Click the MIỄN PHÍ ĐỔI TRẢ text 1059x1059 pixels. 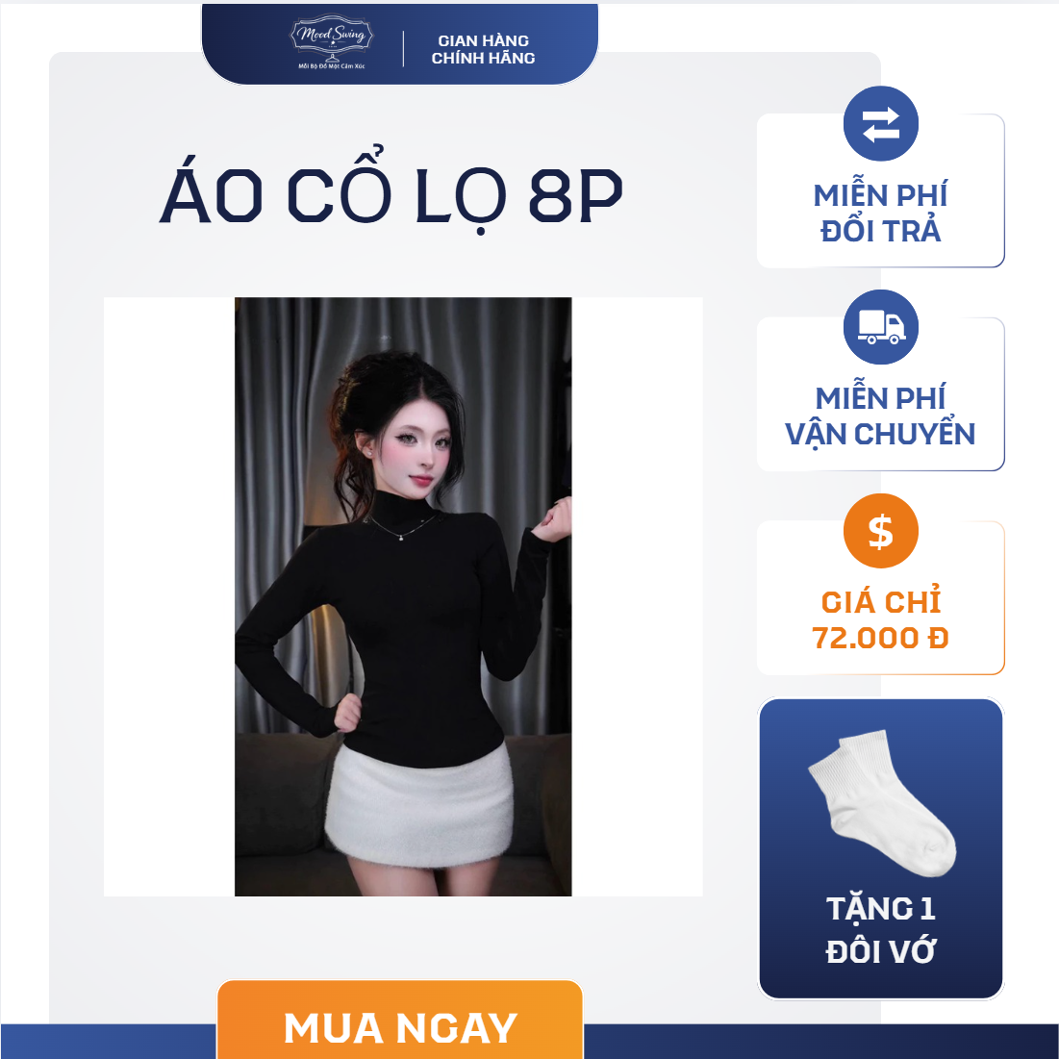[880, 213]
